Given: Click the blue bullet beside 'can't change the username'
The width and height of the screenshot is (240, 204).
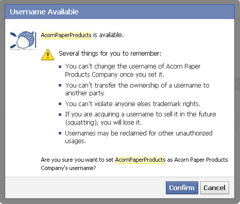Looking at the screenshot, I should pos(60,66).
